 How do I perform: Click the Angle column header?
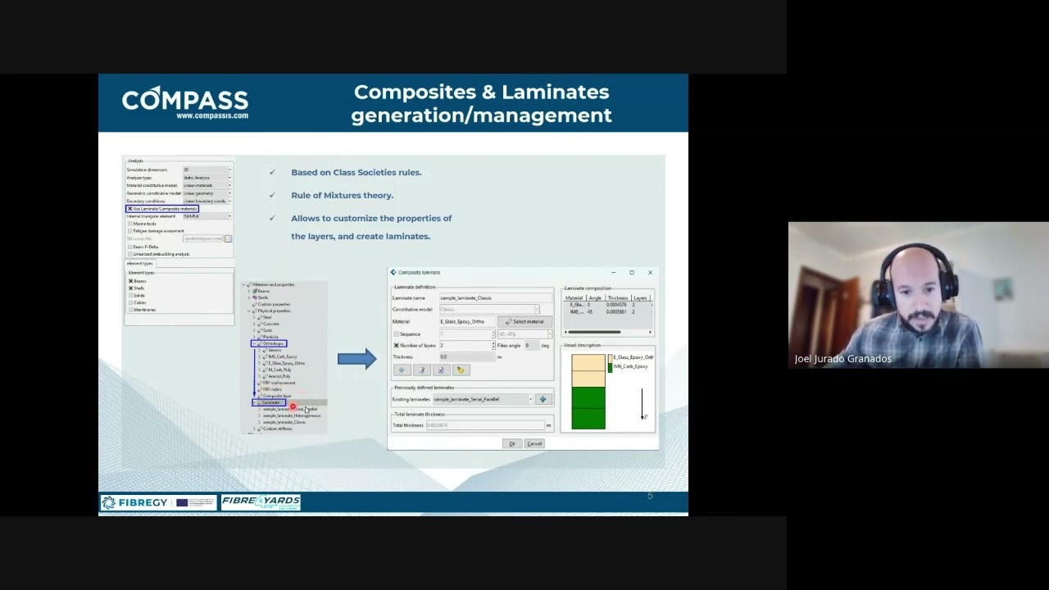click(595, 297)
